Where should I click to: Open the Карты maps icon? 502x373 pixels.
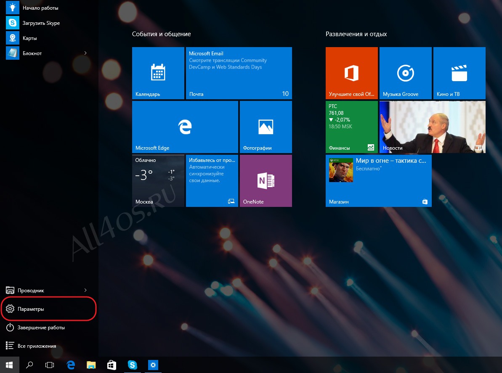tap(13, 38)
